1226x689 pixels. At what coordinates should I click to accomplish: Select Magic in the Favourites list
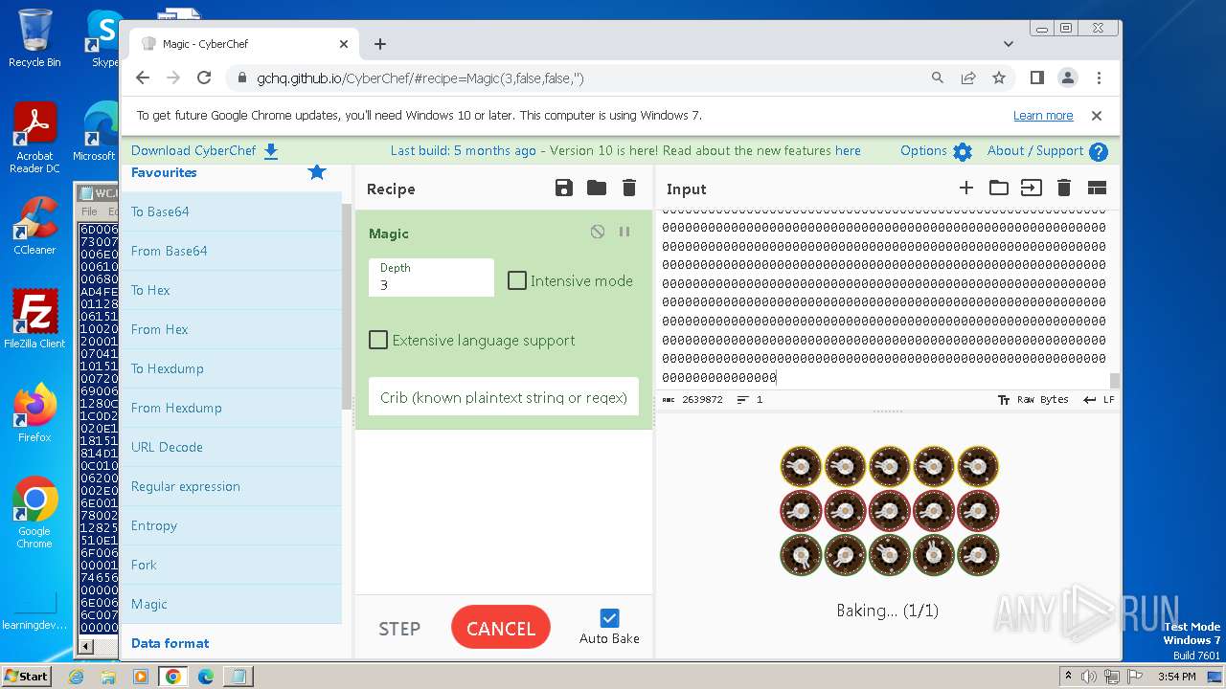pyautogui.click(x=231, y=604)
